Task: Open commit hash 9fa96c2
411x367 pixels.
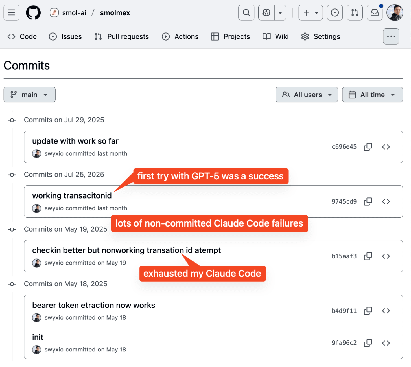Action: (x=344, y=343)
